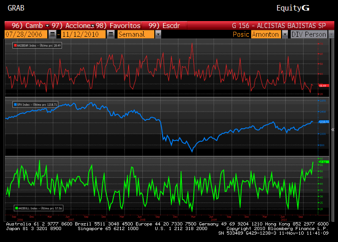The width and height of the screenshot is (338, 242).
Task: Click the EquityG header text
Action: [293, 8]
